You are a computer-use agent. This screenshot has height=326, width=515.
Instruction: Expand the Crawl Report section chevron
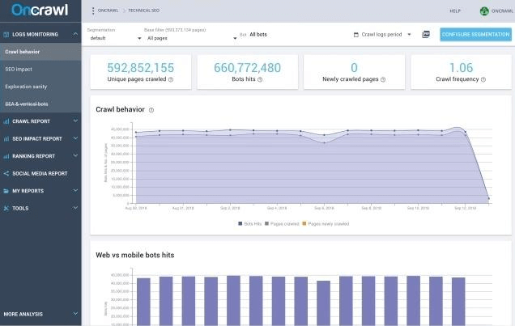pos(75,121)
